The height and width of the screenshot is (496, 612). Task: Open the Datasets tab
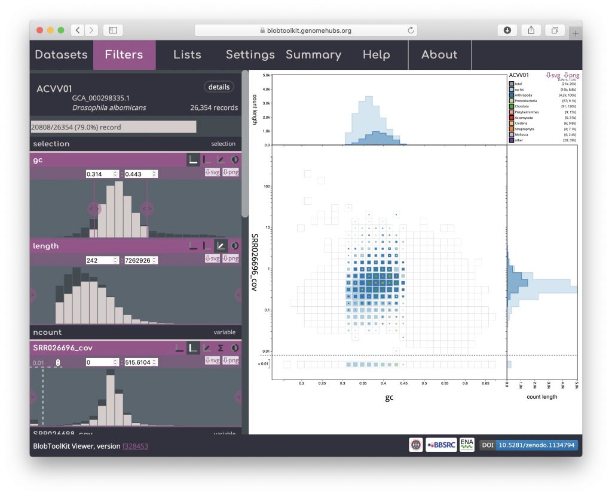(x=61, y=55)
